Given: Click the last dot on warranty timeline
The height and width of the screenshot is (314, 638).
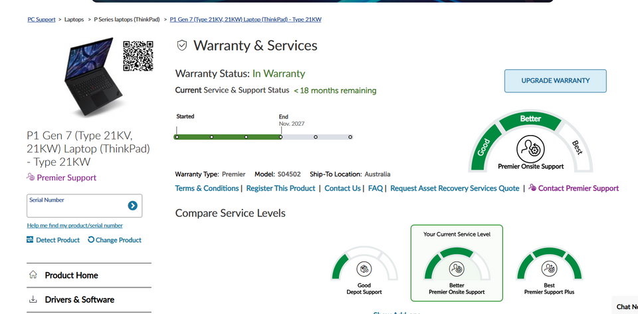Looking at the screenshot, I should tap(350, 137).
